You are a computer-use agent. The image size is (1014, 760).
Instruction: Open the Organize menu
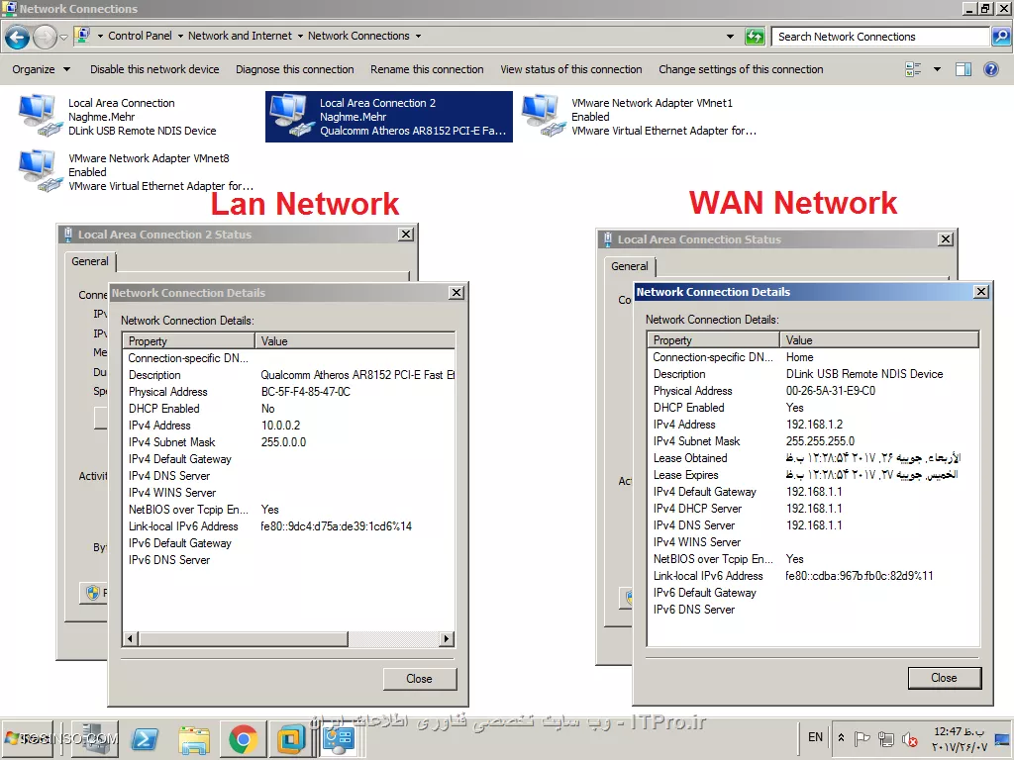[x=41, y=69]
